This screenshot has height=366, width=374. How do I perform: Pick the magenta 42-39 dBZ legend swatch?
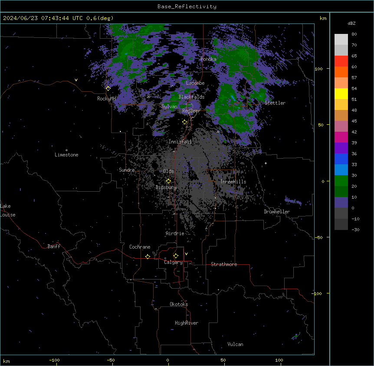click(341, 137)
